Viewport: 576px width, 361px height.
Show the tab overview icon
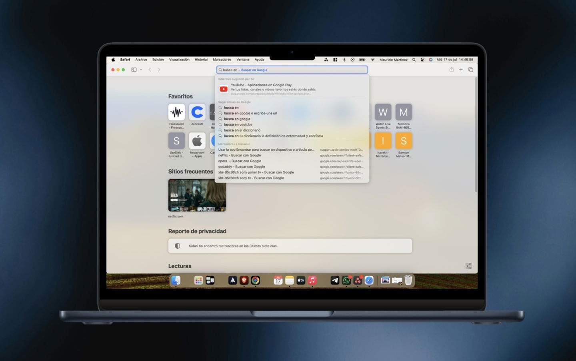click(470, 69)
